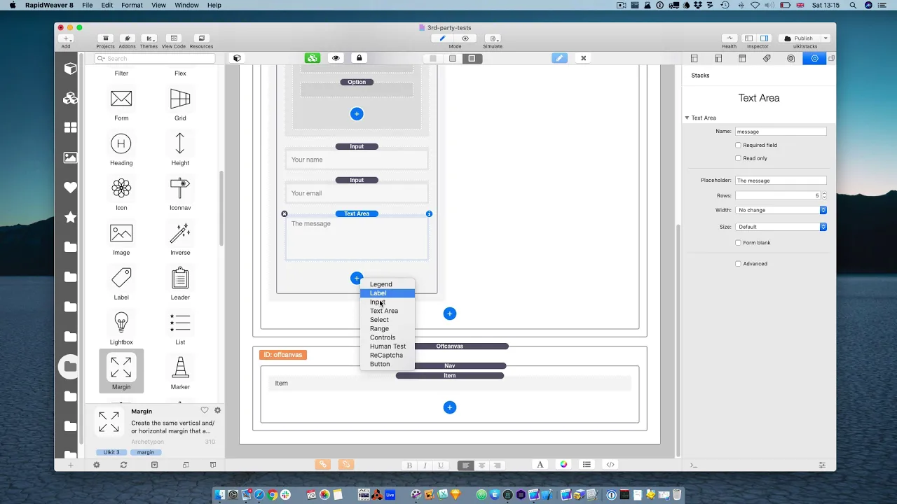The height and width of the screenshot is (504, 897).
Task: Select the Form stack icon
Action: point(121,99)
